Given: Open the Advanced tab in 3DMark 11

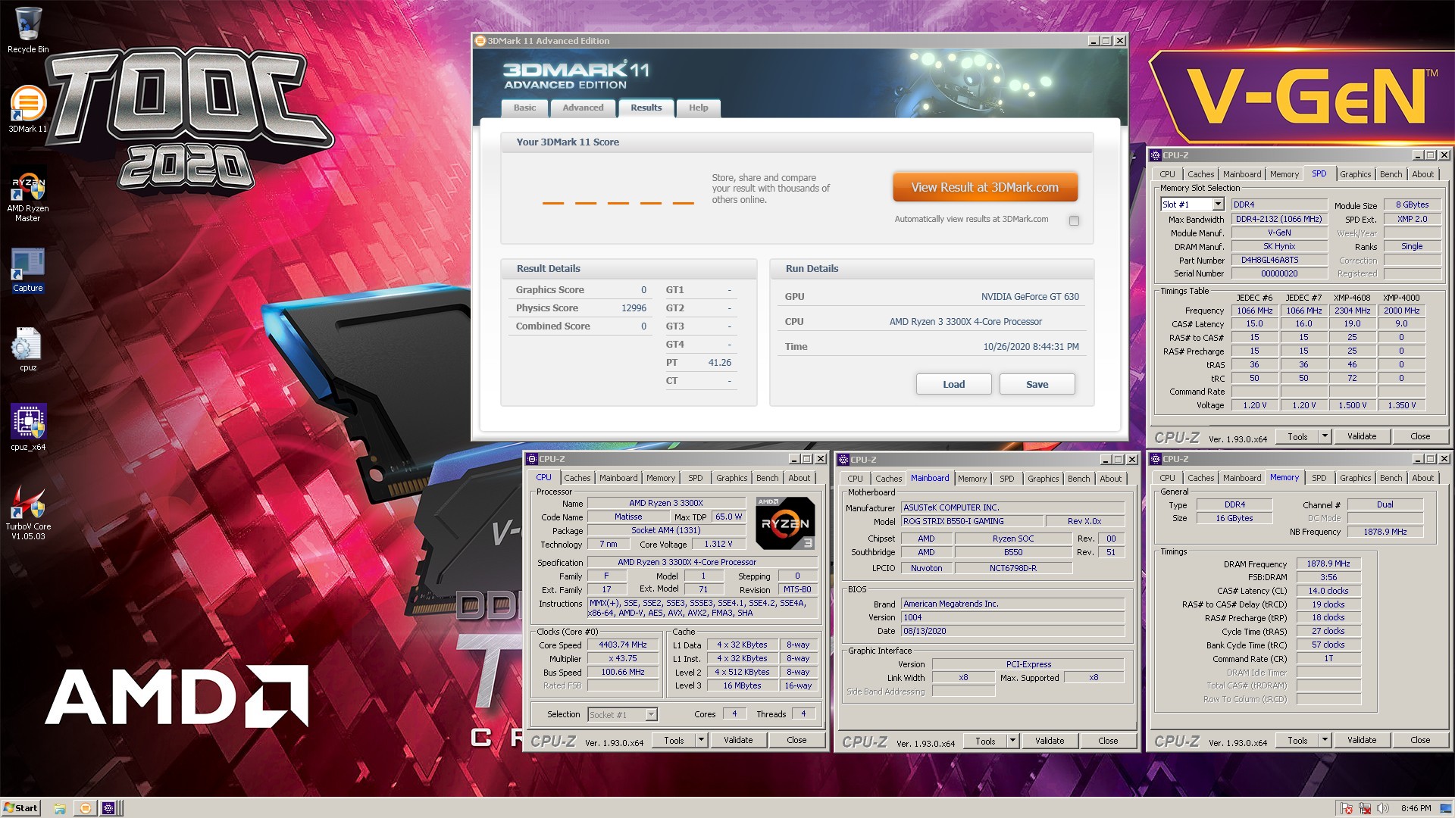Looking at the screenshot, I should [x=583, y=108].
